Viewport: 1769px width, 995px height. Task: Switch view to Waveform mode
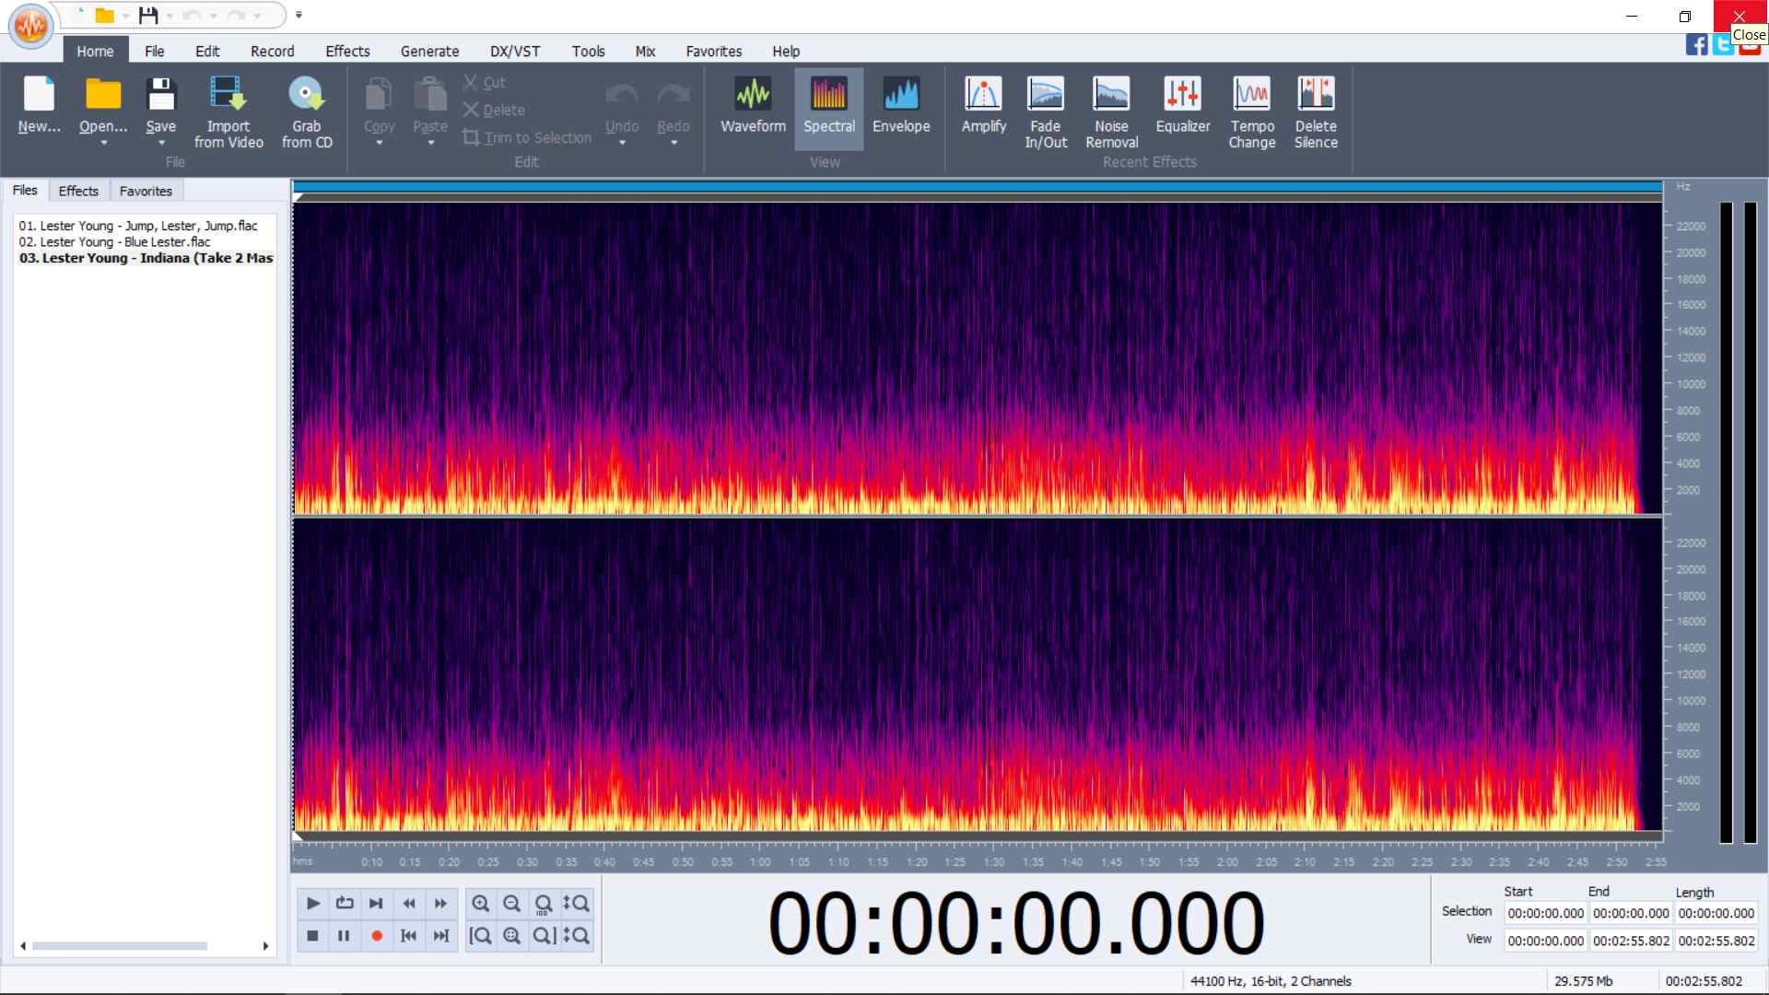(x=753, y=104)
